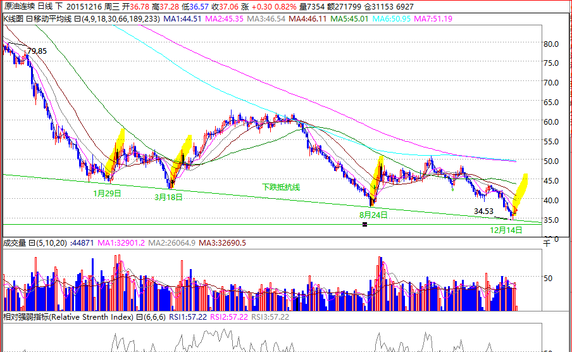572x352 pixels.
Task: Select the MA4:46.11 legend entry
Action: coord(308,19)
